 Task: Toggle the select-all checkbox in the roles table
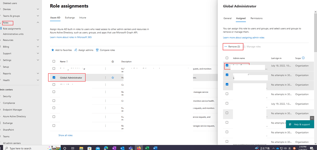54,61
